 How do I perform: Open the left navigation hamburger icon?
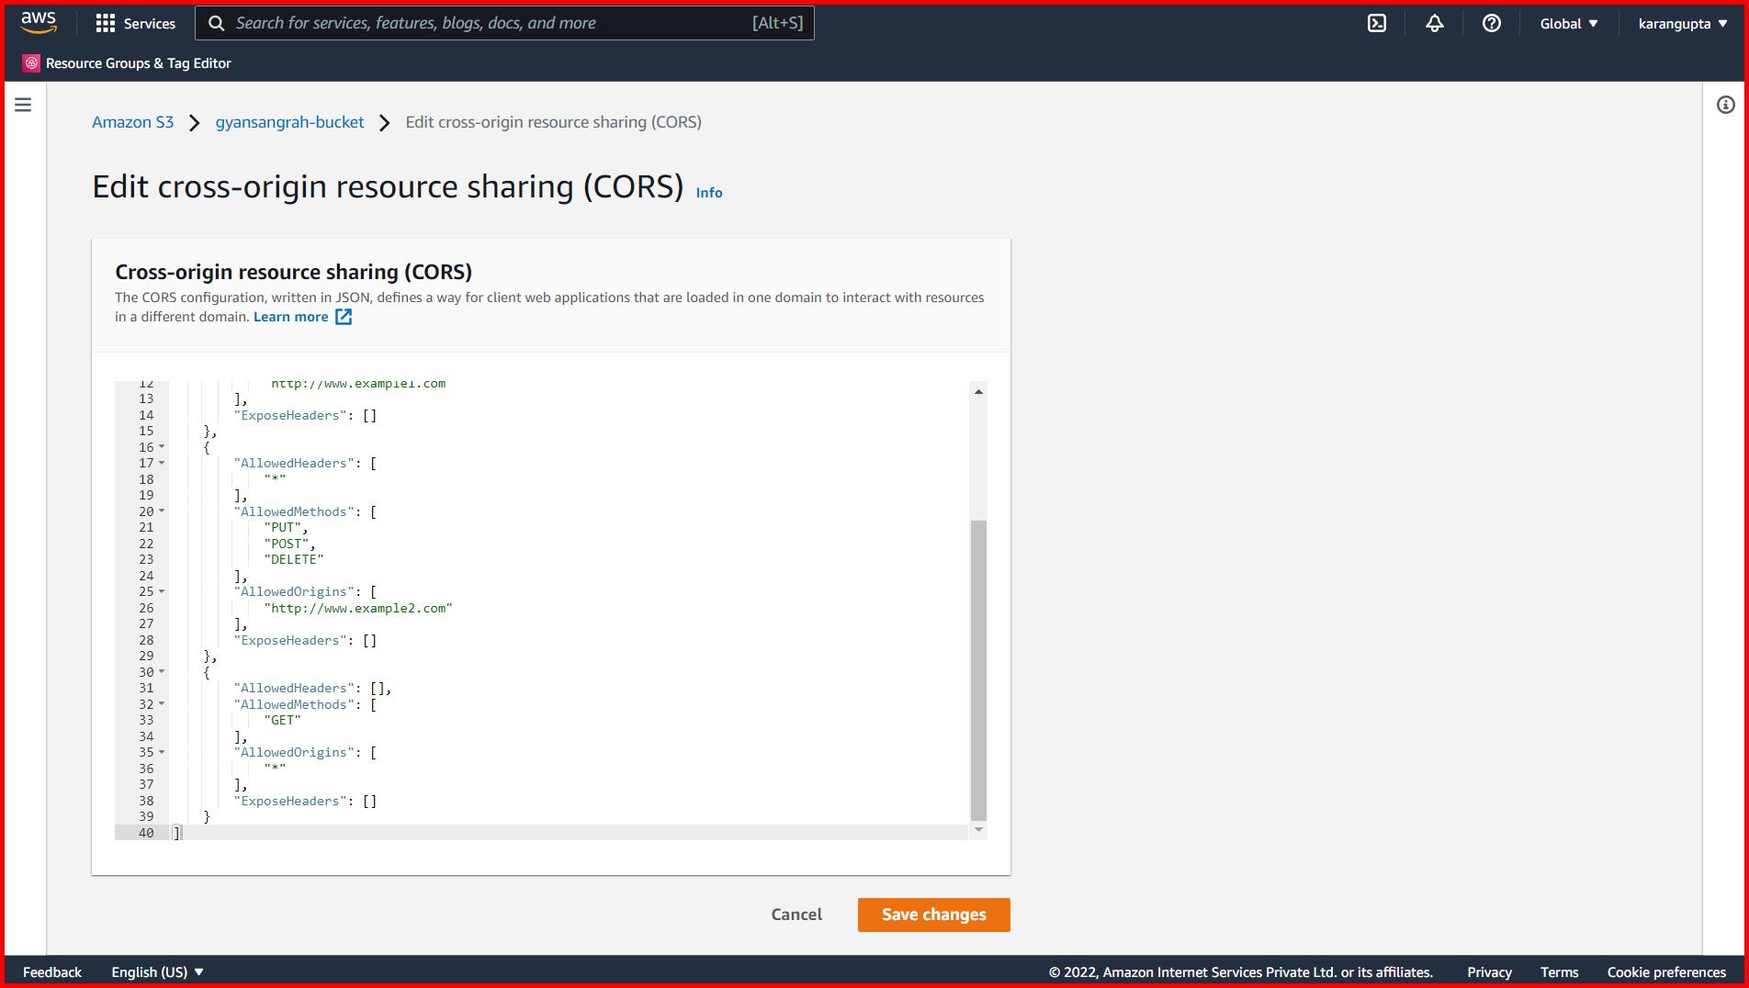[x=22, y=105]
